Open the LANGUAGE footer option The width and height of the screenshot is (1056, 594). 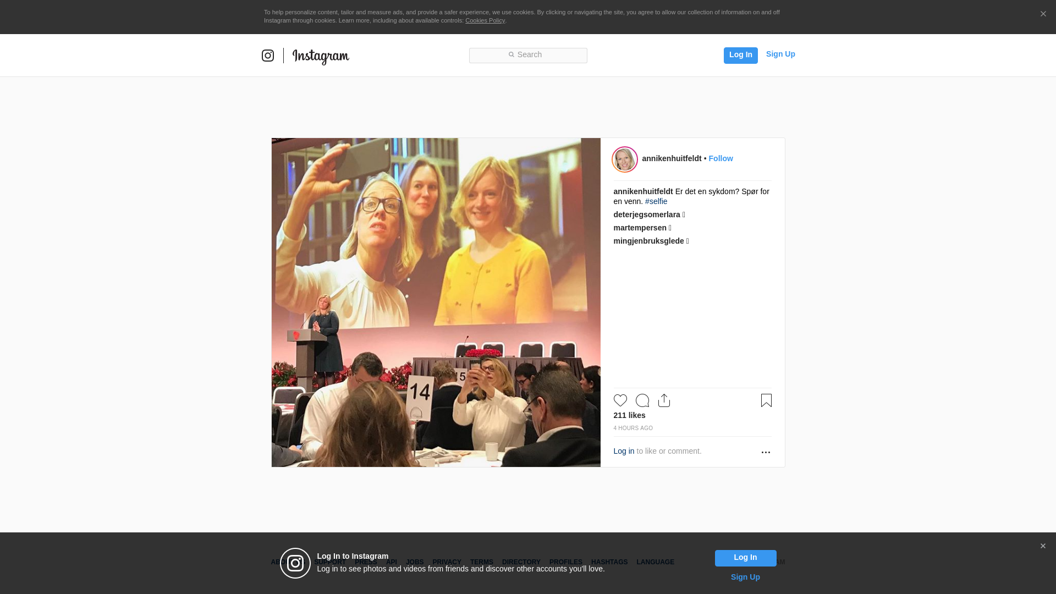click(655, 562)
